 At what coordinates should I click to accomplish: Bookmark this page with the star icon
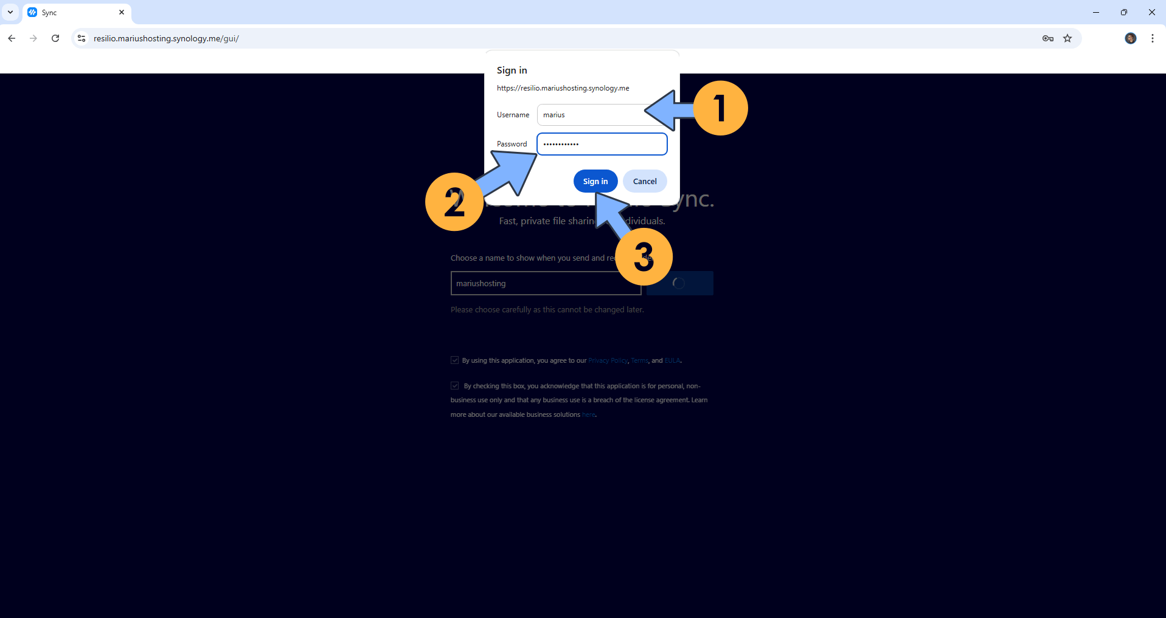[1067, 38]
